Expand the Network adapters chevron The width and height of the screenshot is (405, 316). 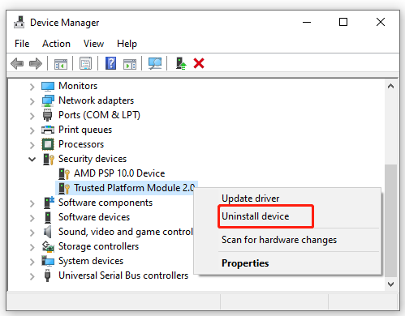point(32,101)
